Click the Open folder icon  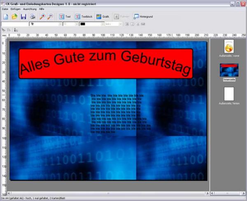pyautogui.click(x=14, y=17)
